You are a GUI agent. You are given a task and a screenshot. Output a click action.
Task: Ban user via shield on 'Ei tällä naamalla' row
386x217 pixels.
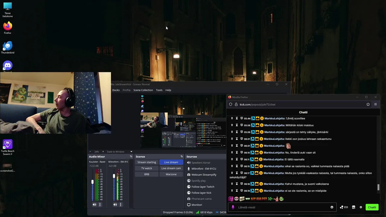(x=242, y=159)
